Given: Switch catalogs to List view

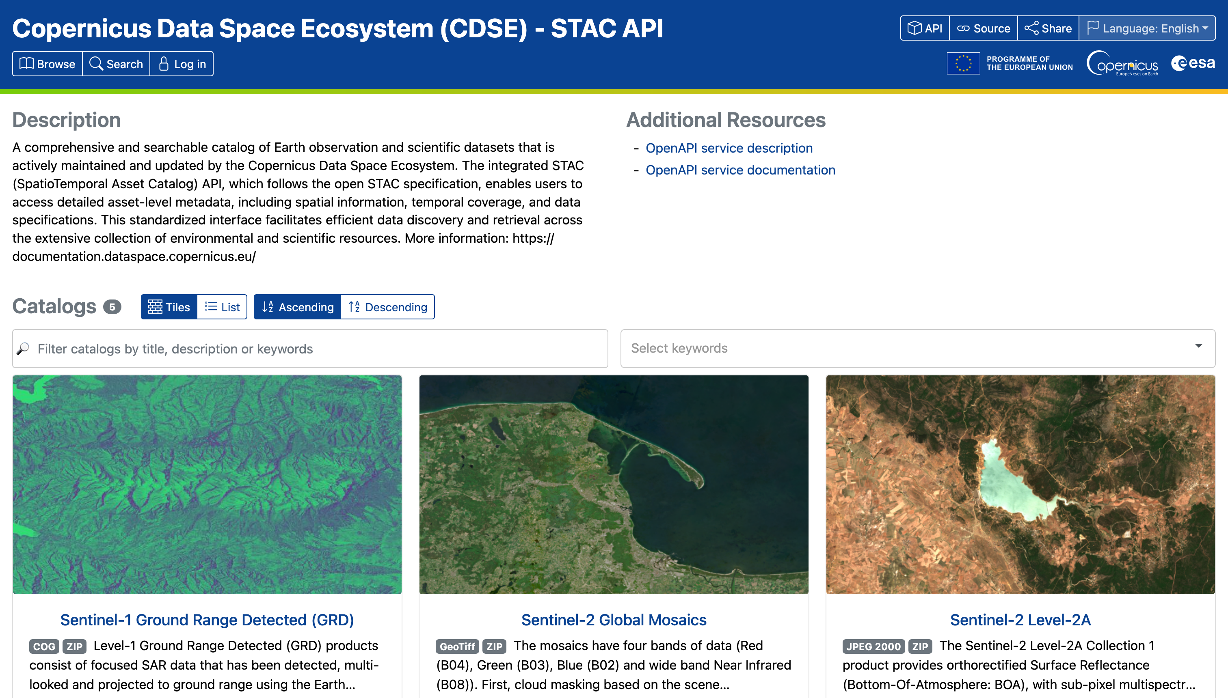Looking at the screenshot, I should [x=222, y=307].
